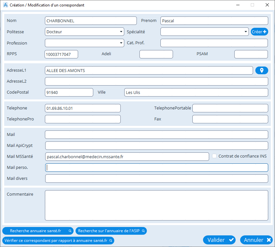Open Recherche annuaire santé.fr search

37,231
